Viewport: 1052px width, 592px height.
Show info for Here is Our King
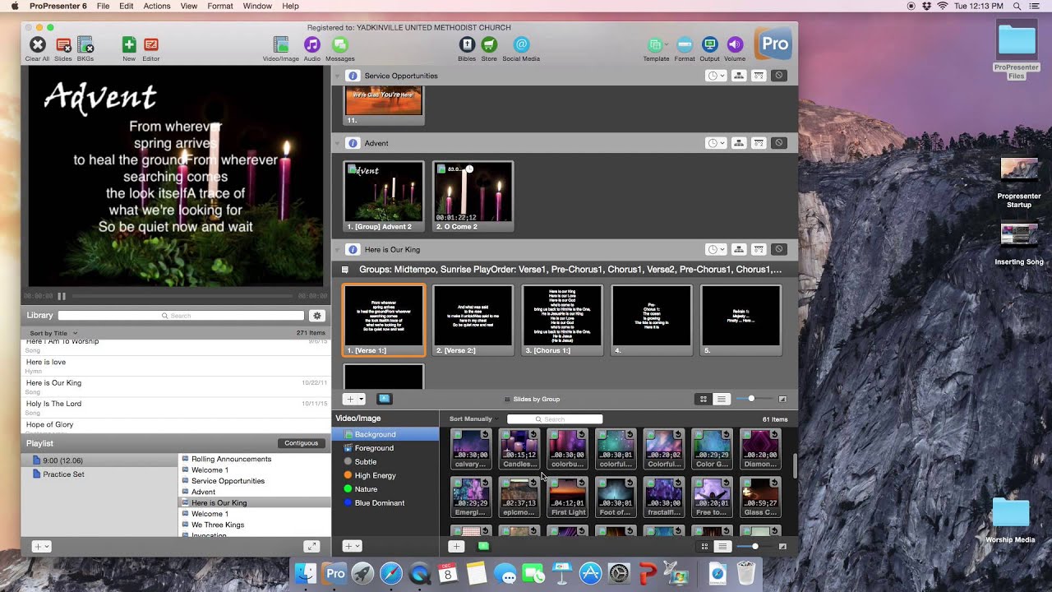pos(353,249)
